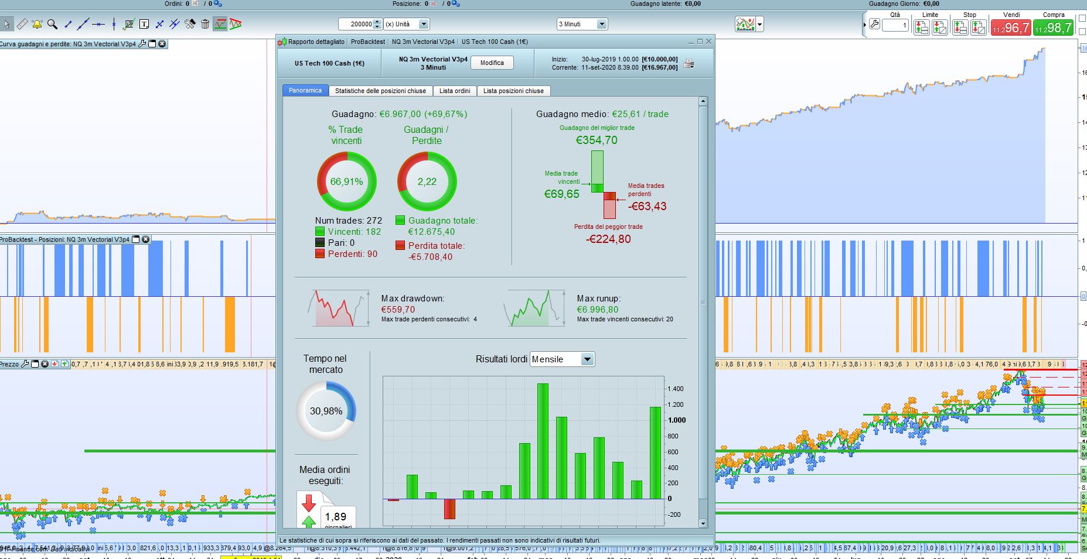Click the printer icon in report header
This screenshot has width=1087, height=559.
pyautogui.click(x=689, y=64)
